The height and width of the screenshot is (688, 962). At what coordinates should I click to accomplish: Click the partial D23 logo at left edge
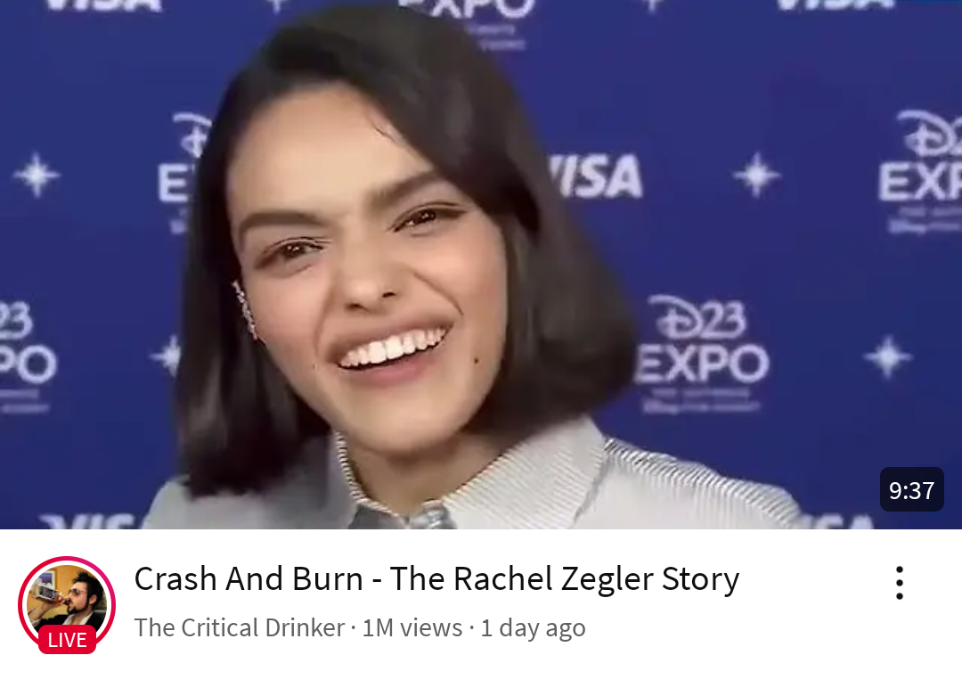click(25, 356)
